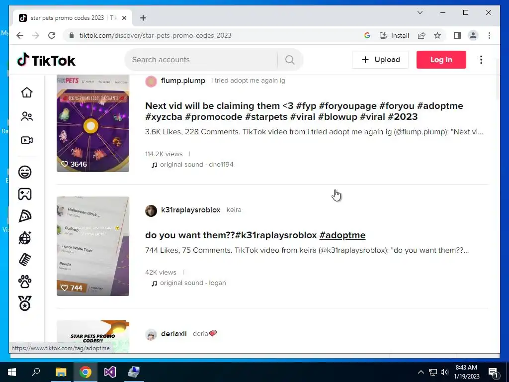
Task: Open Sports category medal icon
Action: [x=25, y=303]
